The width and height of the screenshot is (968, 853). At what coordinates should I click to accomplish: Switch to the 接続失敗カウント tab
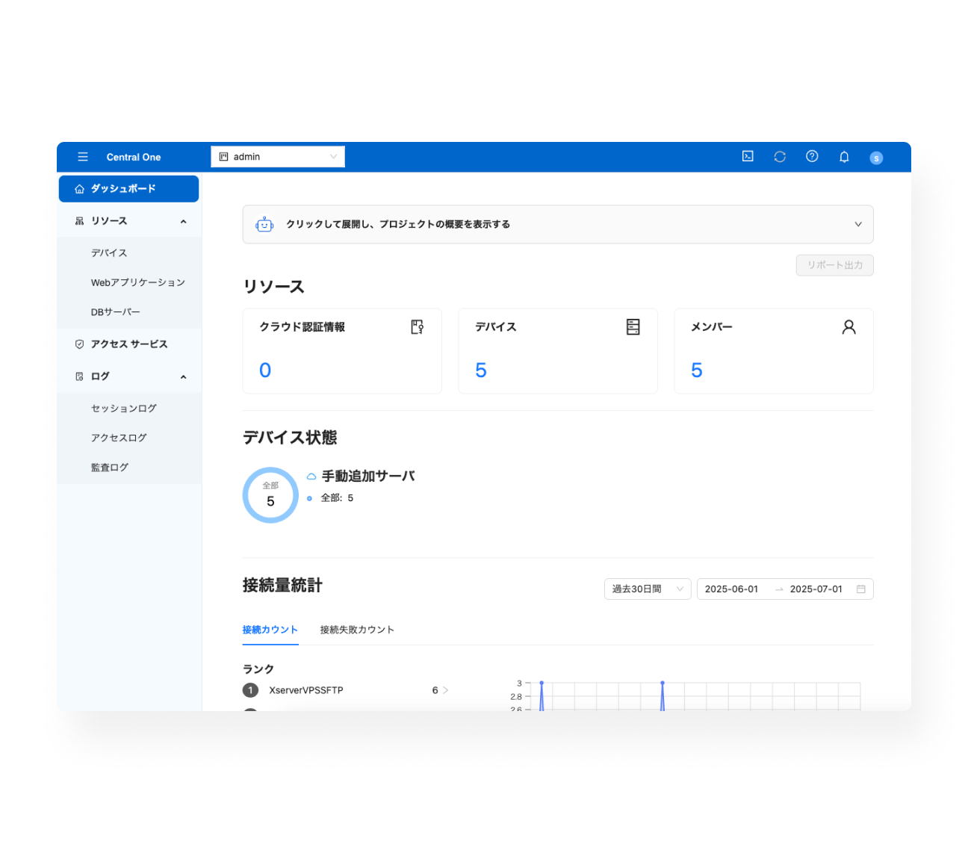[x=357, y=630]
